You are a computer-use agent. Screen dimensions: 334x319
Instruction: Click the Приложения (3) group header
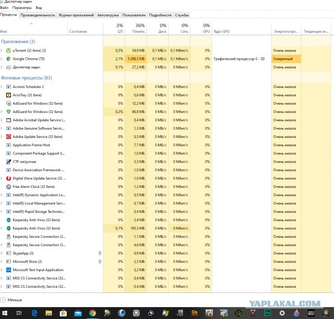pos(18,42)
